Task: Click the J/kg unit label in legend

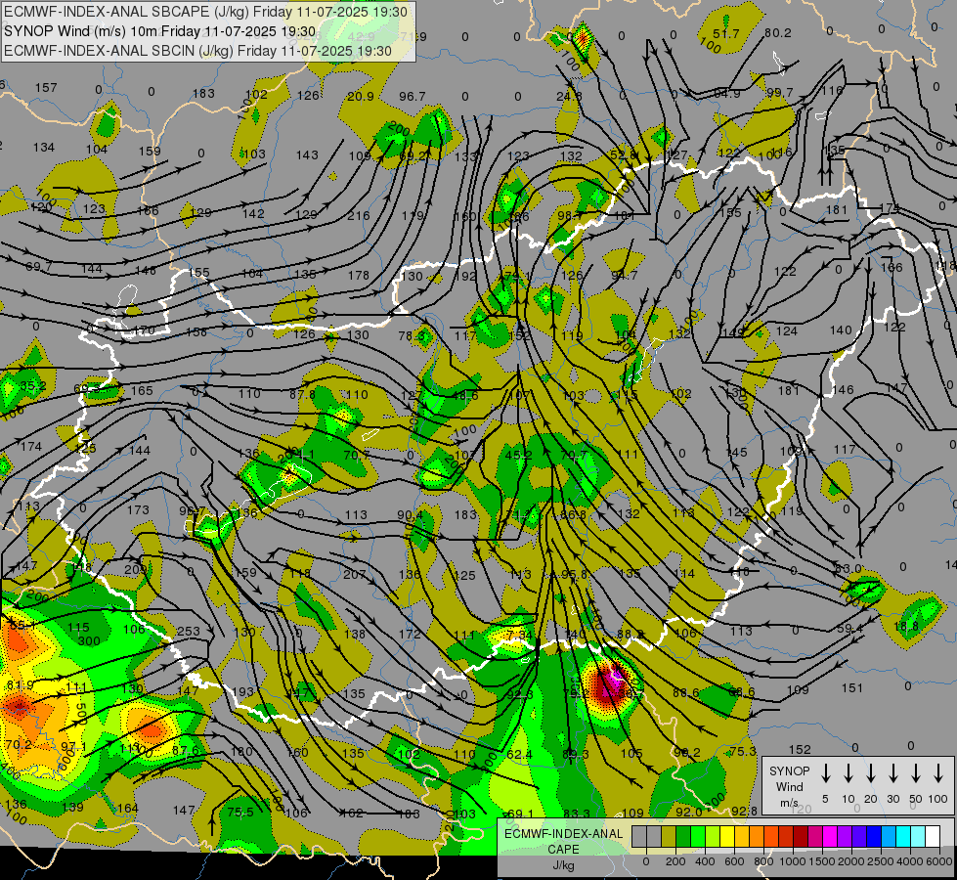Action: point(563,865)
